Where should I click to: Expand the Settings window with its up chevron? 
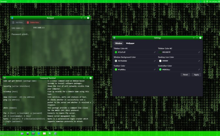pos(197,38)
